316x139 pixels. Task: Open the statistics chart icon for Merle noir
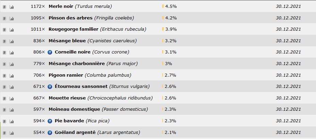tap(12, 7)
